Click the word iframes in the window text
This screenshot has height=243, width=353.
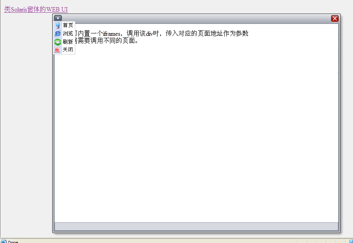pyautogui.click(x=112, y=34)
